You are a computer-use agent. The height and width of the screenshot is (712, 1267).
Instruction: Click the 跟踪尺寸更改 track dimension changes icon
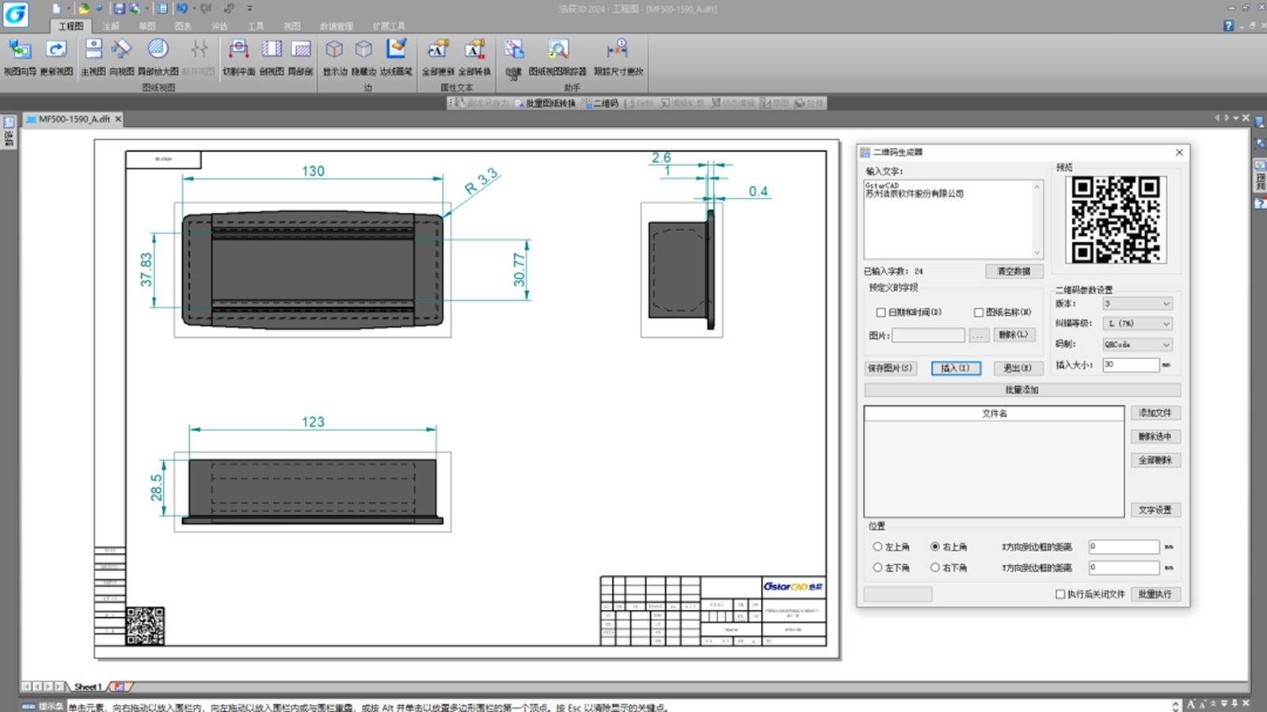tap(618, 57)
